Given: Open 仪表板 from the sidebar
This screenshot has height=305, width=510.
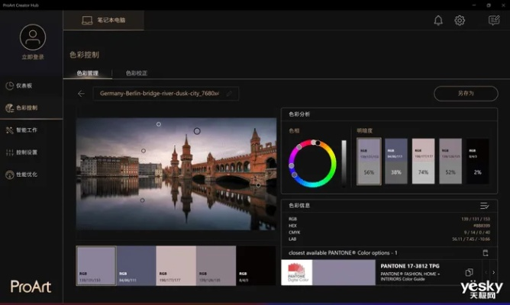Looking at the screenshot, I should click(x=24, y=85).
